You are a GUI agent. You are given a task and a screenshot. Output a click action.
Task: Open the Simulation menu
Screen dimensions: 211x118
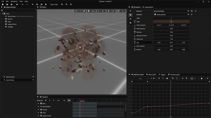pos(14,1)
